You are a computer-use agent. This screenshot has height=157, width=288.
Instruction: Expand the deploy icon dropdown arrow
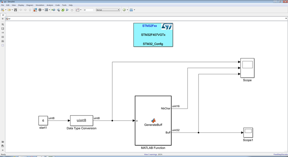pos(134,10)
